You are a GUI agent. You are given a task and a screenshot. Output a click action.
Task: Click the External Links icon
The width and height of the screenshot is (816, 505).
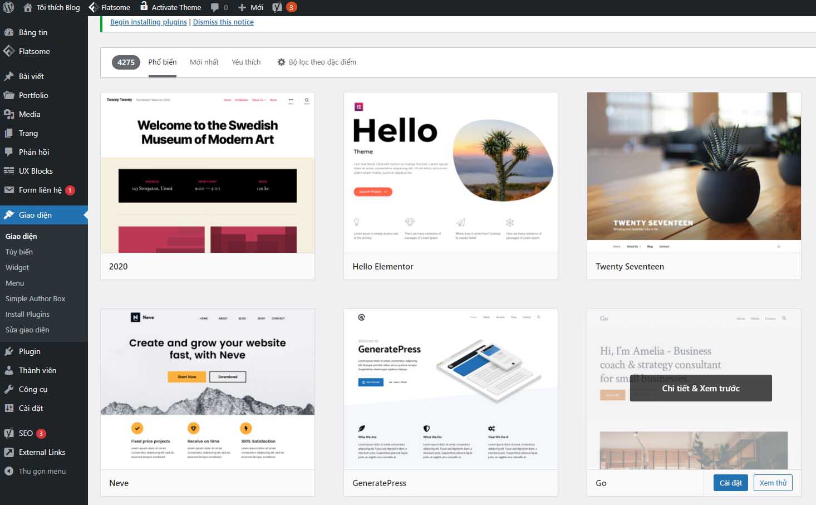click(x=9, y=452)
